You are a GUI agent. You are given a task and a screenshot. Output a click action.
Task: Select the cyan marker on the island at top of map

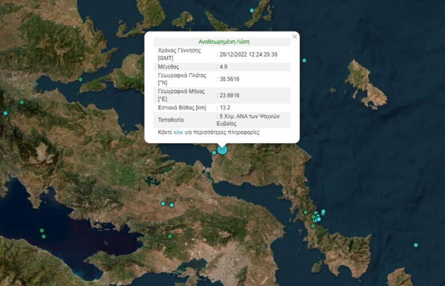point(252,10)
